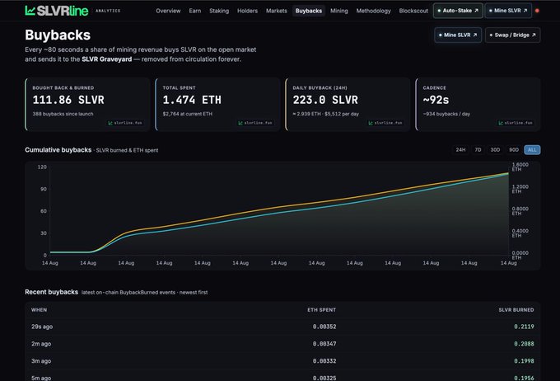Select the 29s ago buyback row

[x=282, y=327]
